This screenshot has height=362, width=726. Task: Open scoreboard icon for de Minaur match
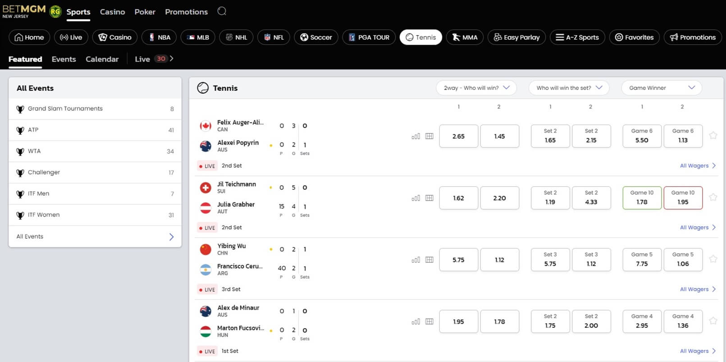click(429, 321)
